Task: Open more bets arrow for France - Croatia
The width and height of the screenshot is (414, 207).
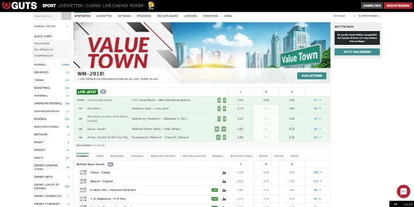Action: coord(317,172)
